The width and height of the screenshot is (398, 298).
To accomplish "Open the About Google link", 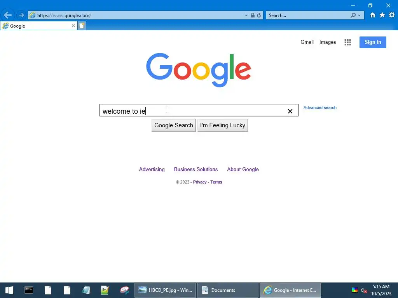I will [243, 169].
